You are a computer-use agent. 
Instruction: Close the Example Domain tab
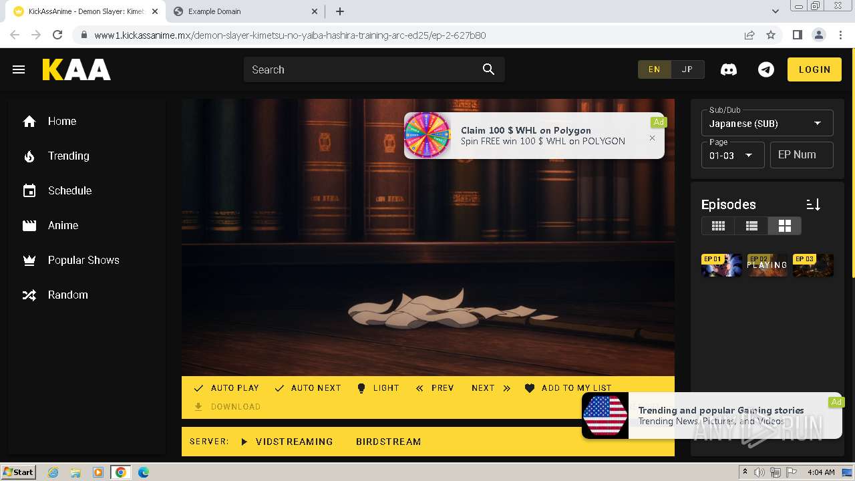(x=315, y=11)
